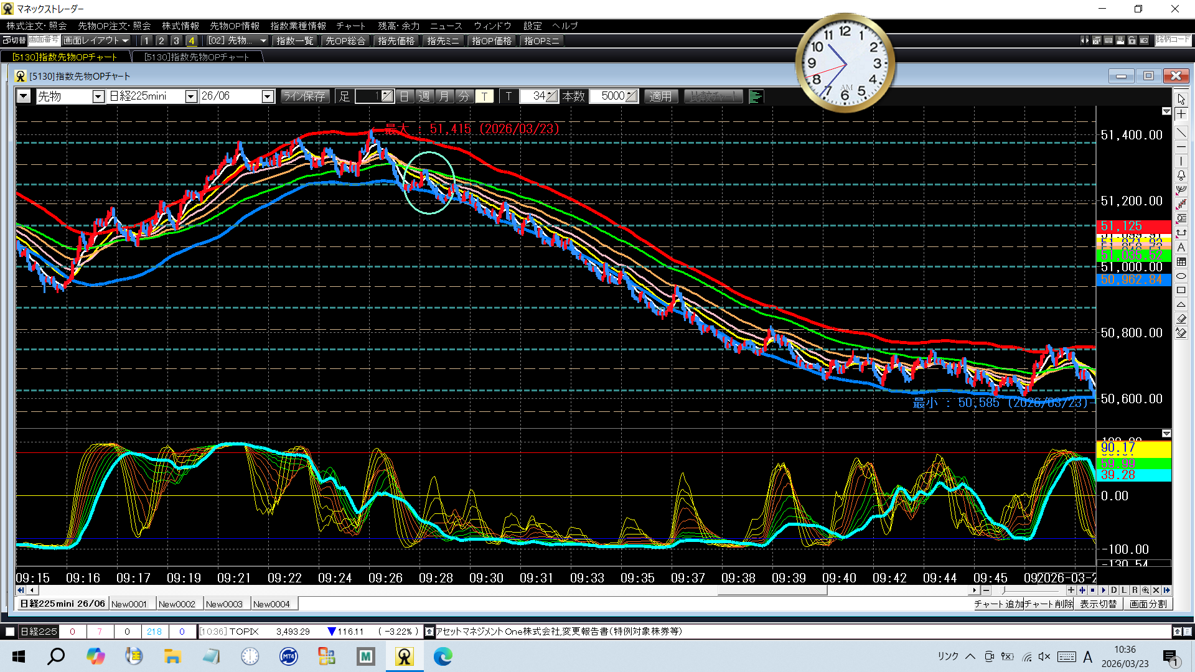
Task: Select the ellipse drawing tool
Action: pos(1181,276)
